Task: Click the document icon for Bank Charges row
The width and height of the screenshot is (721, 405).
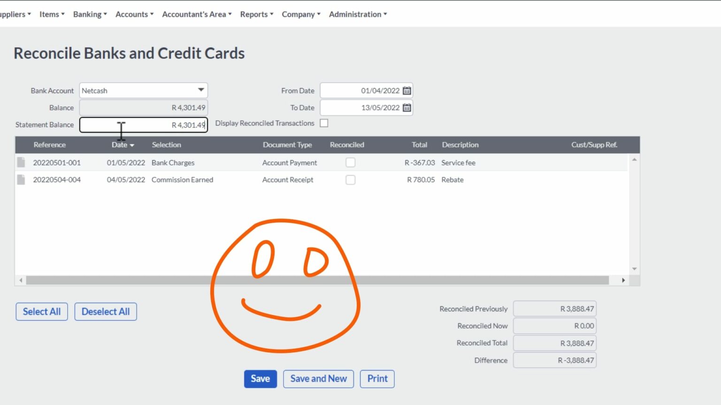Action: pyautogui.click(x=21, y=163)
